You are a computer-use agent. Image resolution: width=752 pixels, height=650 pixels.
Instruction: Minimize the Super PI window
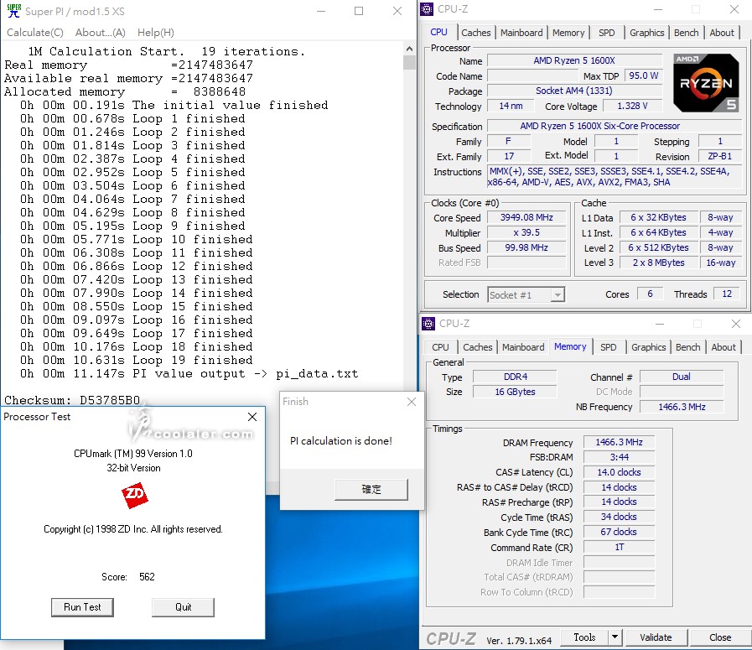[x=321, y=11]
